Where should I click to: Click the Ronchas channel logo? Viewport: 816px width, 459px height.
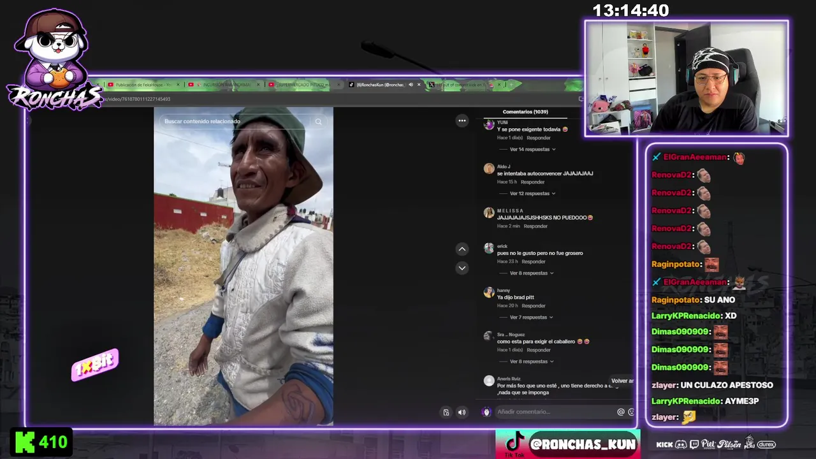click(54, 61)
